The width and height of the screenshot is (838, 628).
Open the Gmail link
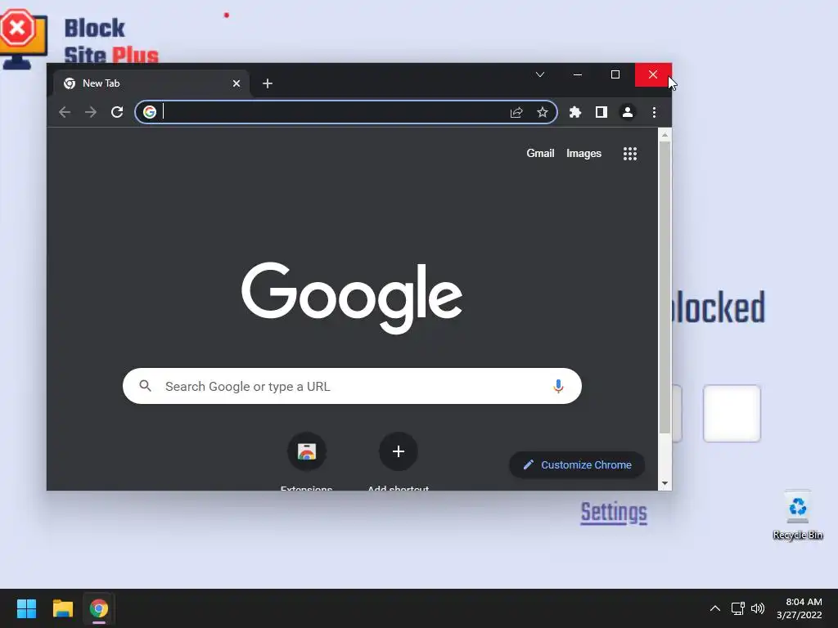point(540,153)
